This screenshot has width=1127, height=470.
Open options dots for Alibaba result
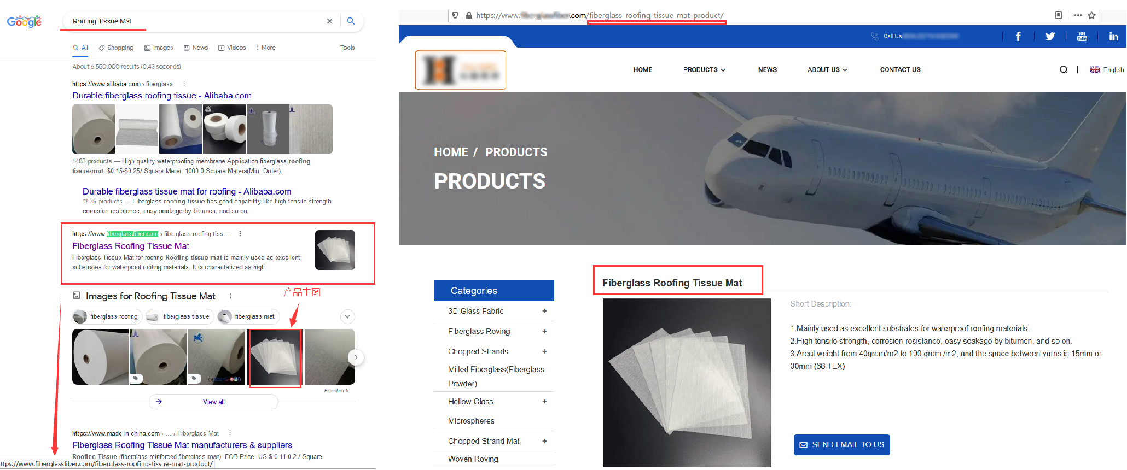[184, 84]
